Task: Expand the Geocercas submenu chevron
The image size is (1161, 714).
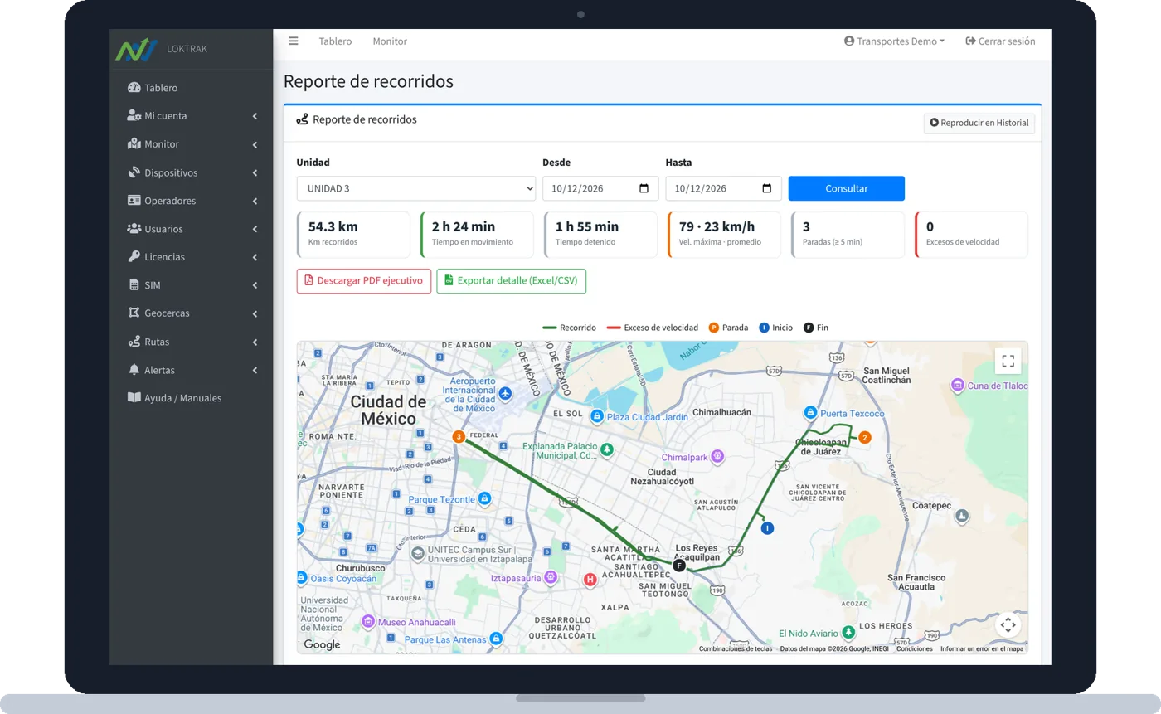Action: pos(255,314)
